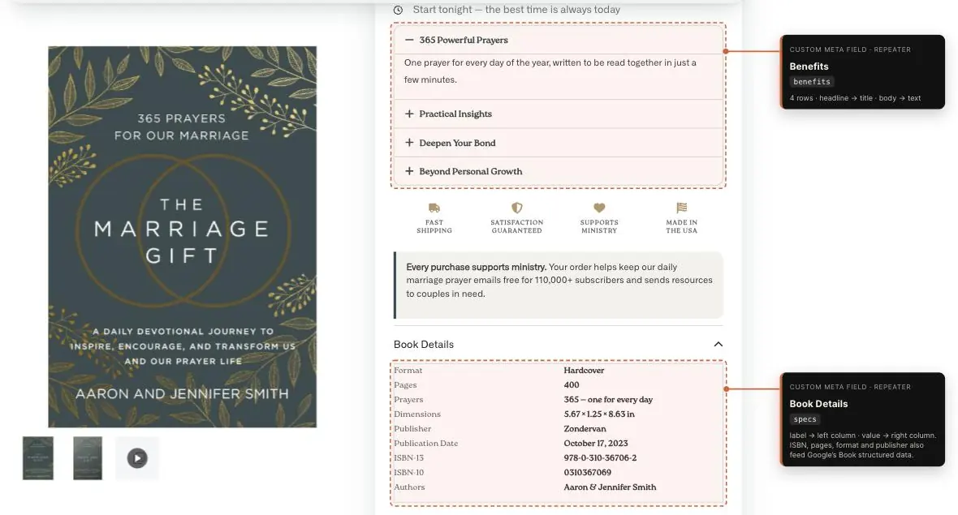Play the product video thumbnail
Viewport: 958px width, 515px height.
[x=137, y=458]
